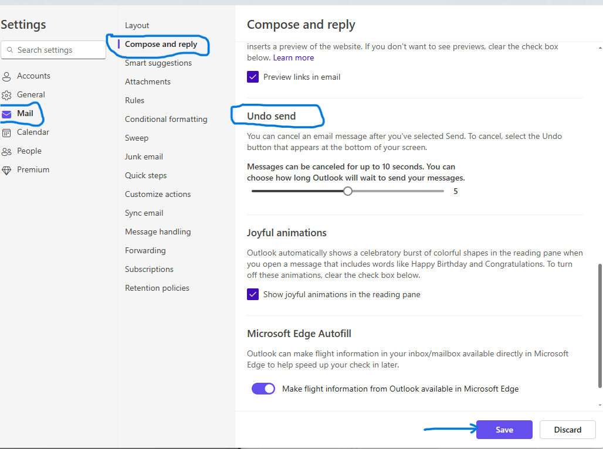Uncheck Preview links in email
Viewport: 603px width, 449px height.
click(252, 77)
